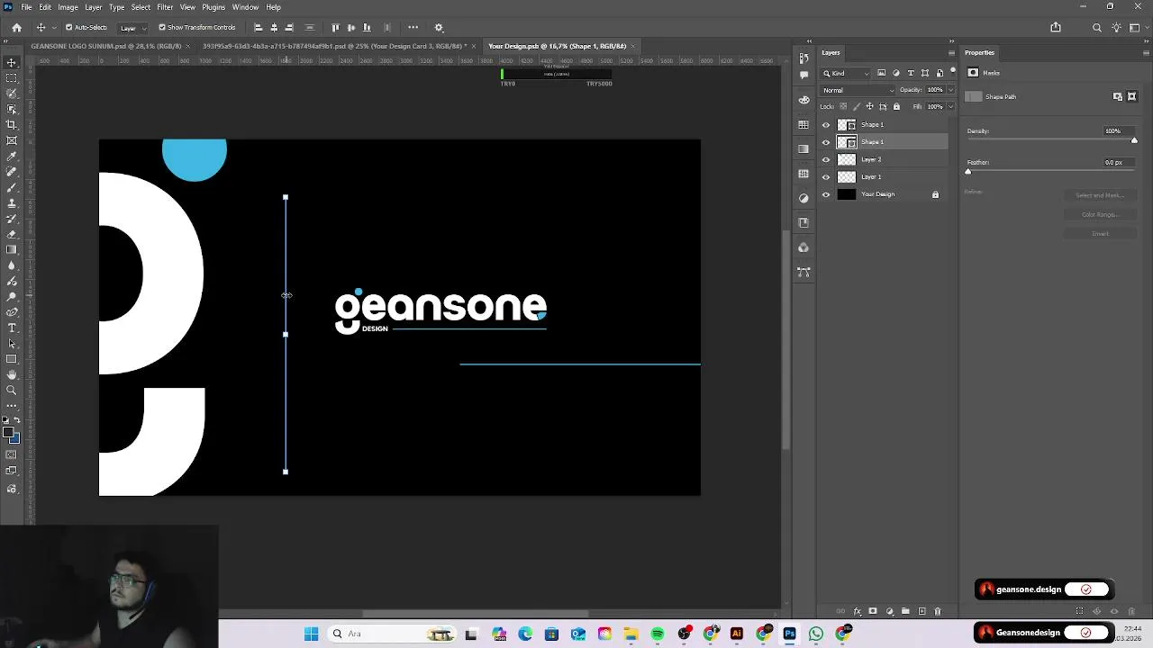Open the Opacity dropdown arrow
This screenshot has width=1153, height=648.
(x=949, y=90)
